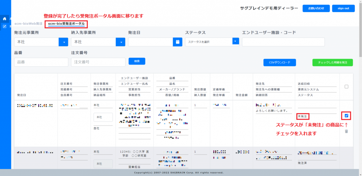Click the 送信日時 column header

(x=304, y=84)
